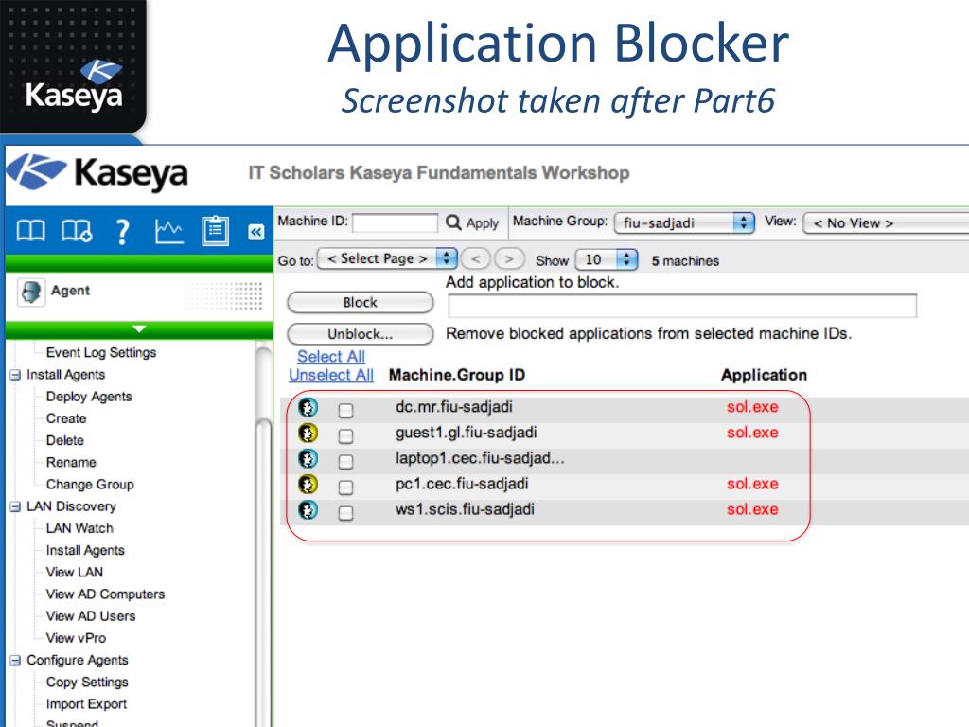Click the Unblock... button
This screenshot has width=969, height=727.
(x=361, y=334)
